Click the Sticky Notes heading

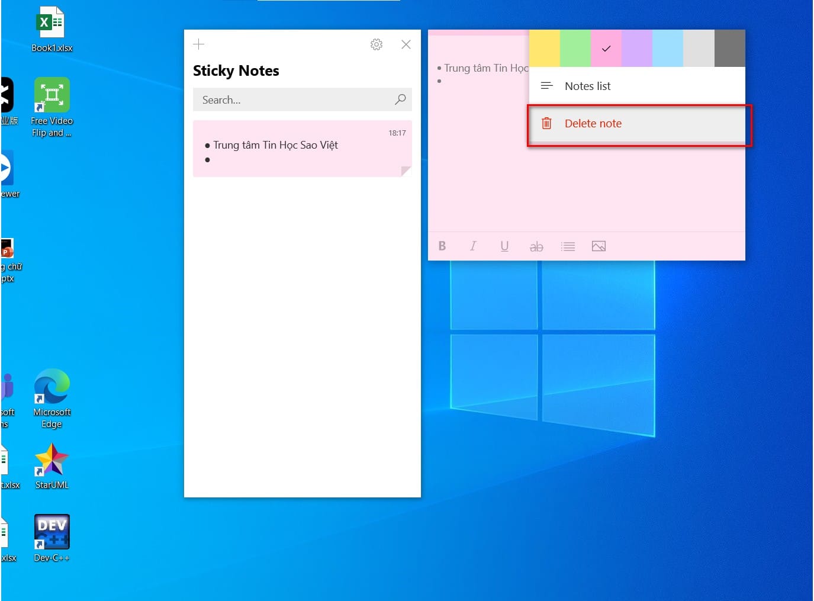236,71
